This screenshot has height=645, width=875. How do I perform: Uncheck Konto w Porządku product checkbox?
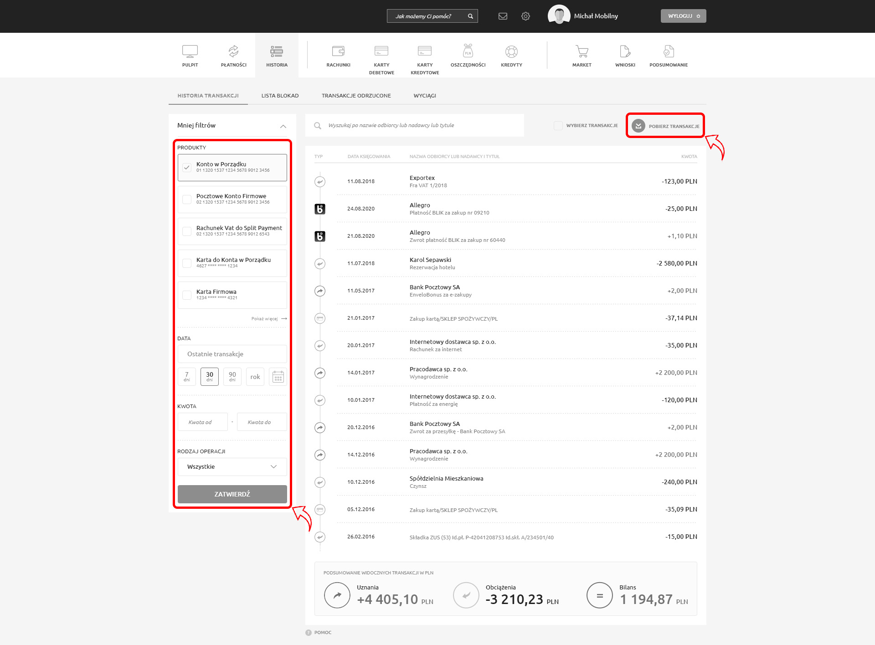coord(187,167)
